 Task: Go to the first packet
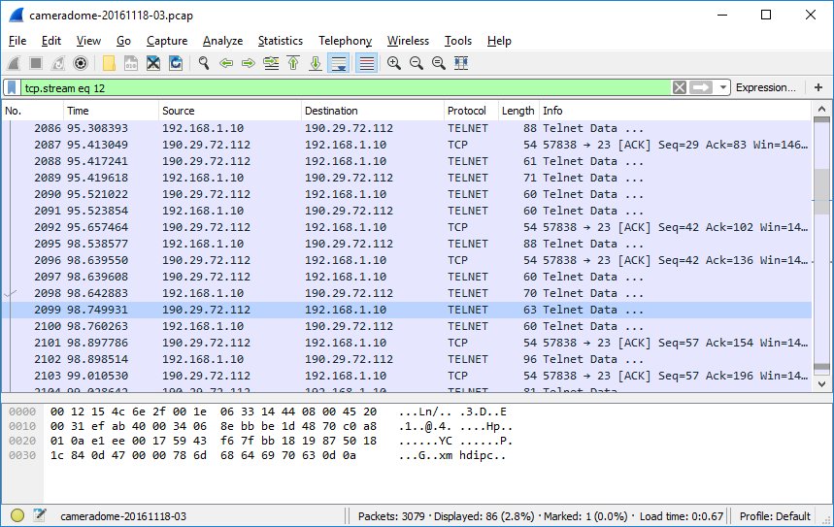point(292,63)
